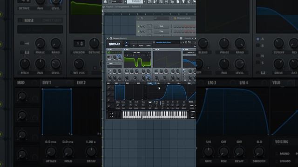The image size is (298, 167).
Task: Click the Serum logo
Action: [114, 44]
